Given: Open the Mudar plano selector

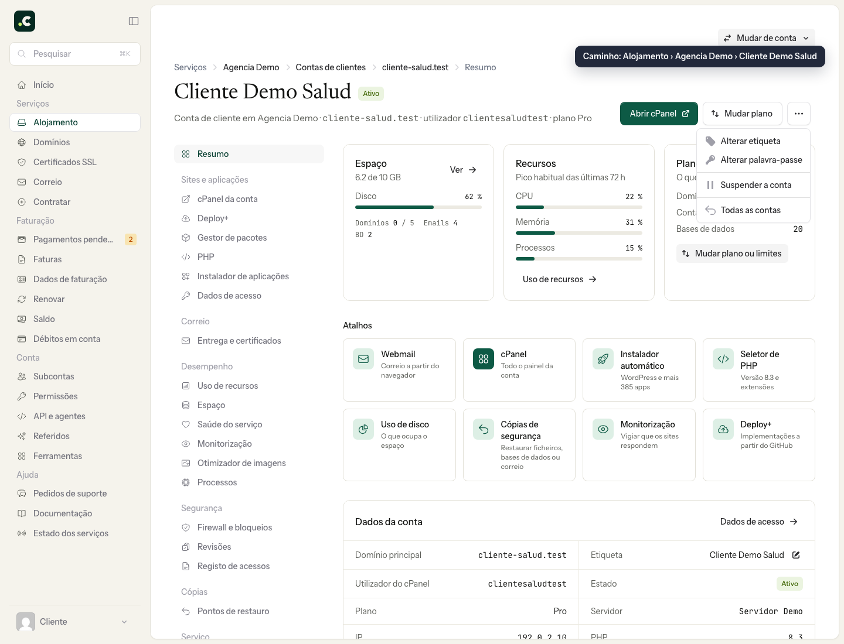Looking at the screenshot, I should pos(743,114).
